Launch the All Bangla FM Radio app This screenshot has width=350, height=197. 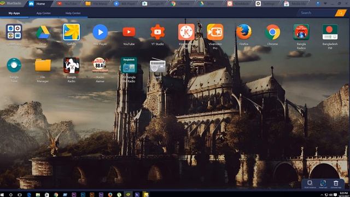129,65
